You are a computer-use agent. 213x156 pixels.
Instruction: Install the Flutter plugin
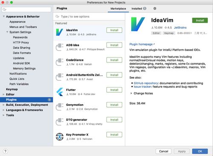coord(114,90)
